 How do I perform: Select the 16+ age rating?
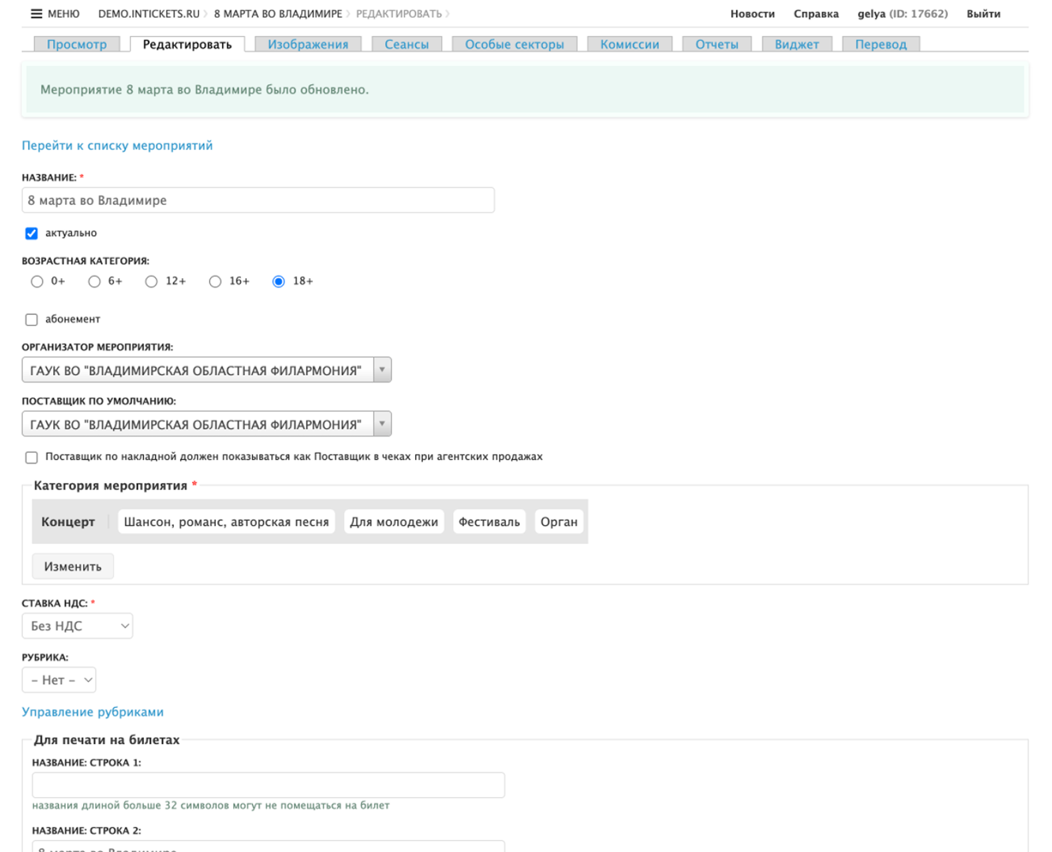pos(215,282)
